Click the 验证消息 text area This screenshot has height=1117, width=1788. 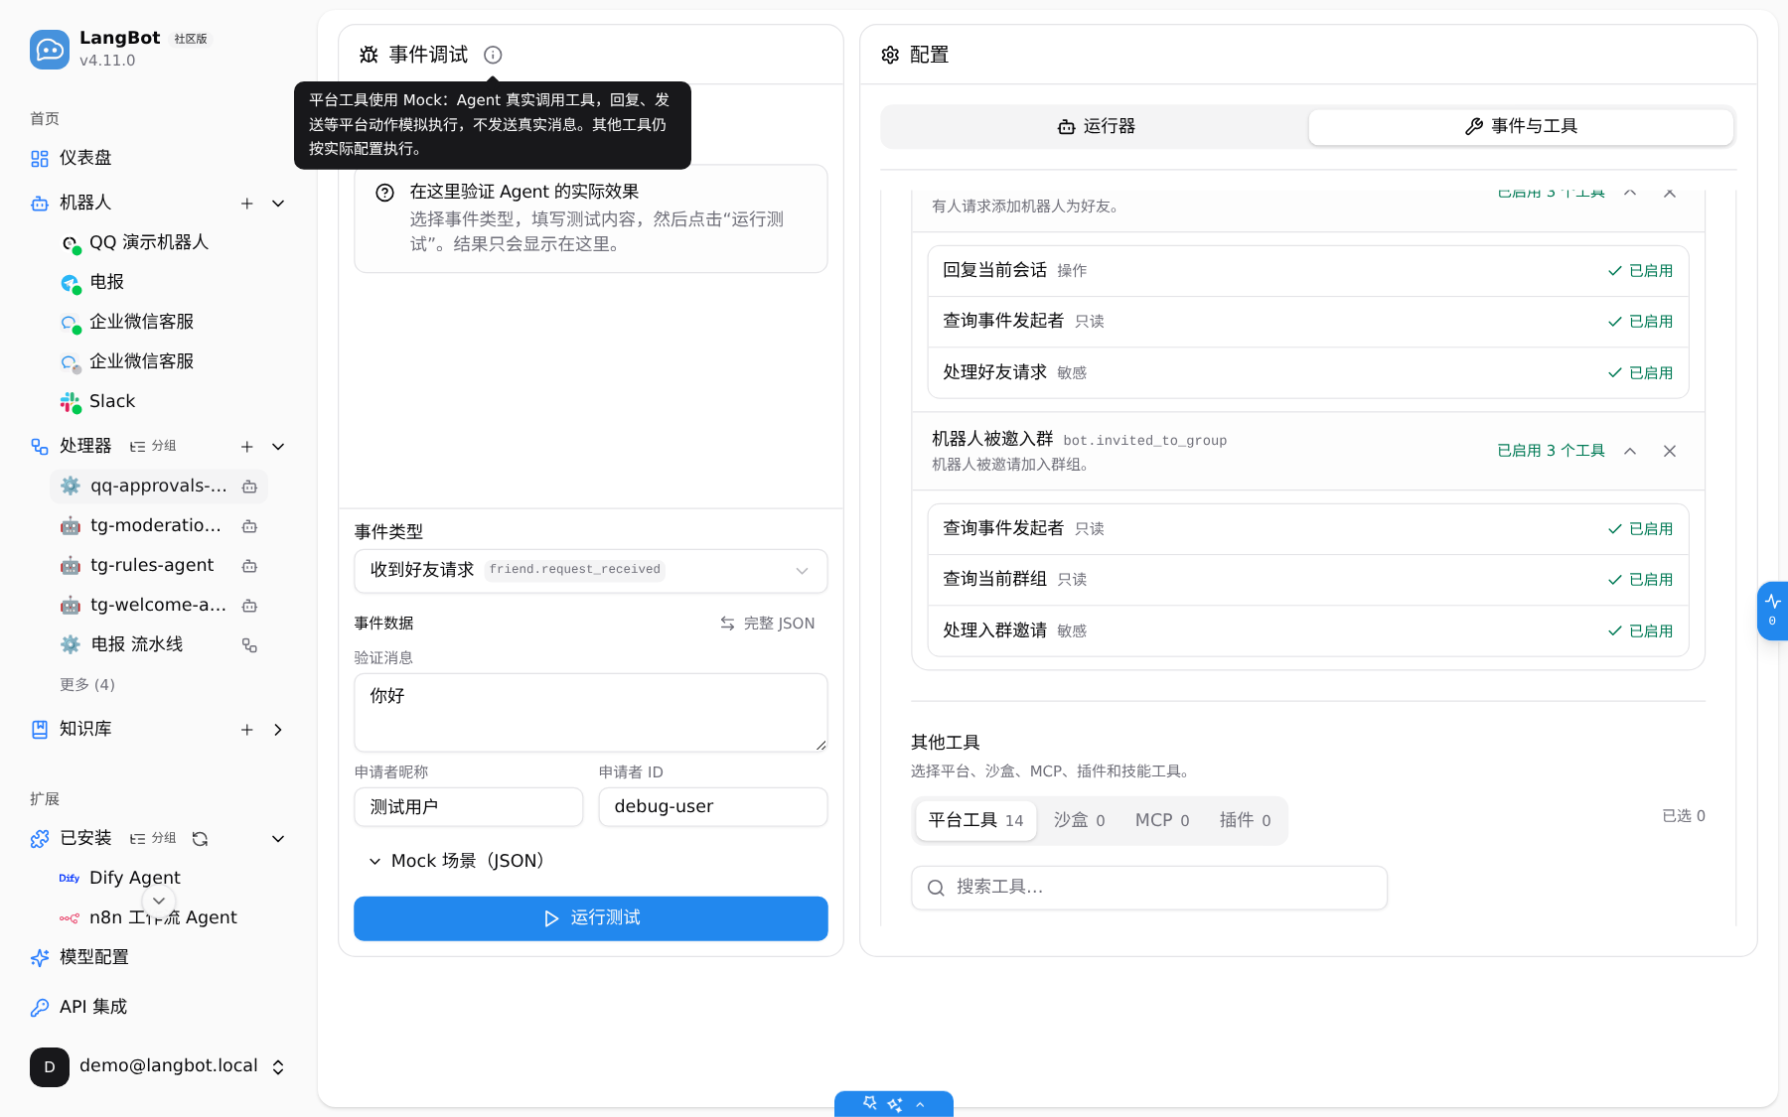point(591,713)
